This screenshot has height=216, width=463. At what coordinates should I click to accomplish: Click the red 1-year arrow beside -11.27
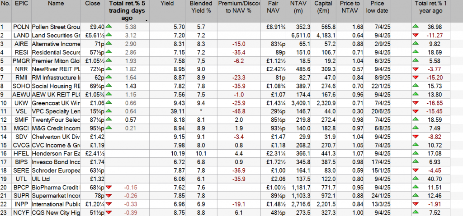(x=416, y=35)
